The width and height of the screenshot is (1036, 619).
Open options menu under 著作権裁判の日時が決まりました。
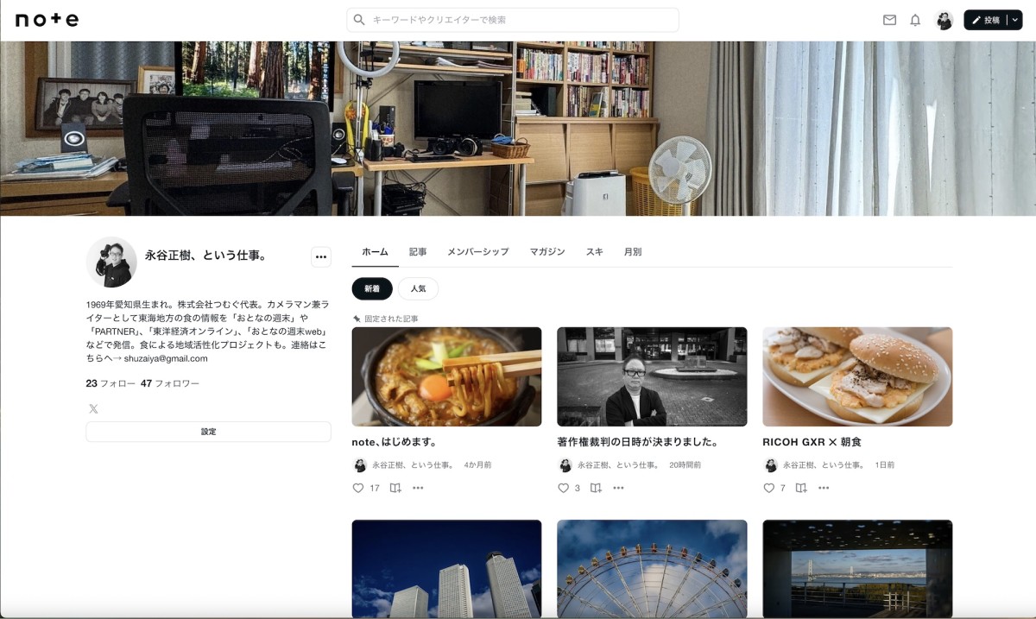coord(618,488)
